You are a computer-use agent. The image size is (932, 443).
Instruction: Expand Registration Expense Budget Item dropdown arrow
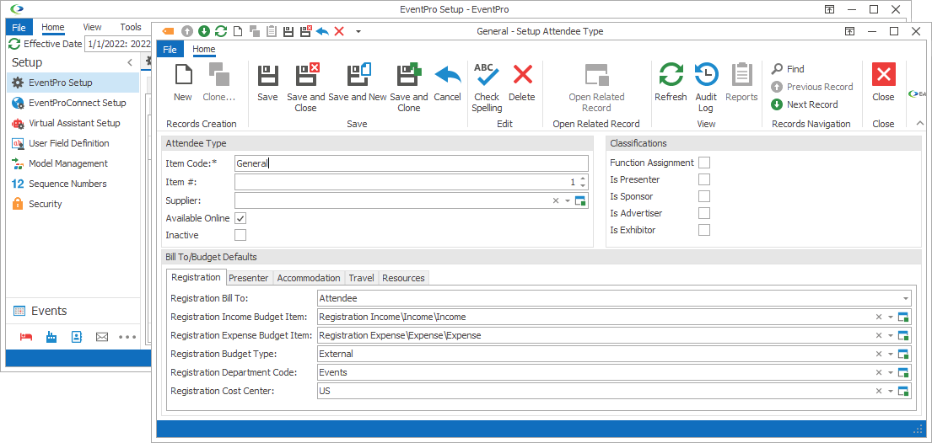(891, 335)
